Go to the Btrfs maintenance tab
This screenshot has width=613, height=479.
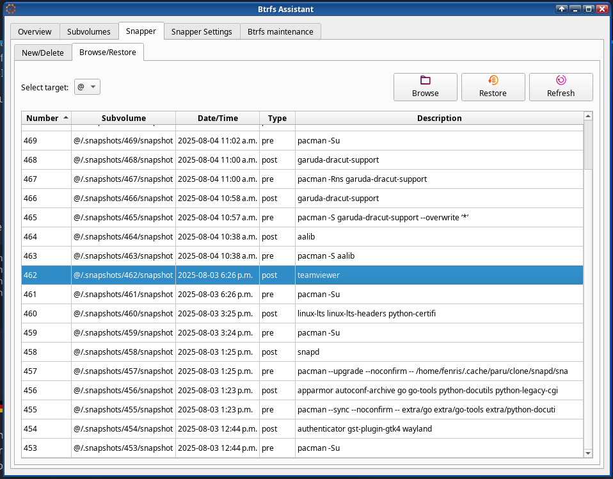click(x=280, y=31)
